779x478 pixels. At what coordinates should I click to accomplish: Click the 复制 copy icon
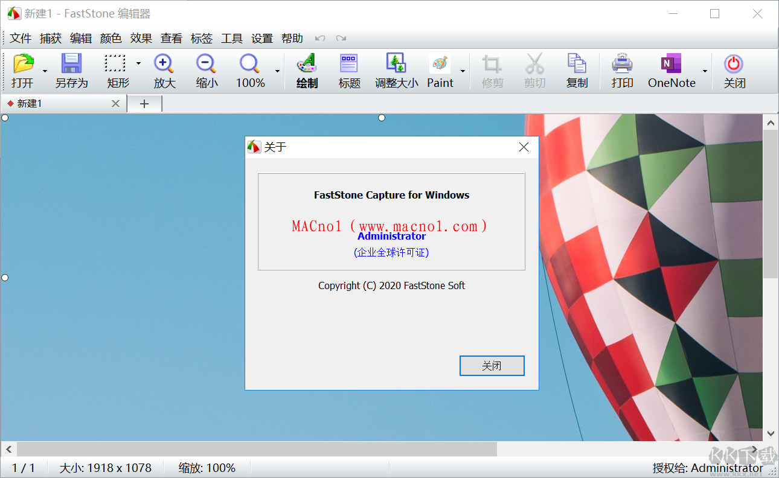point(577,63)
